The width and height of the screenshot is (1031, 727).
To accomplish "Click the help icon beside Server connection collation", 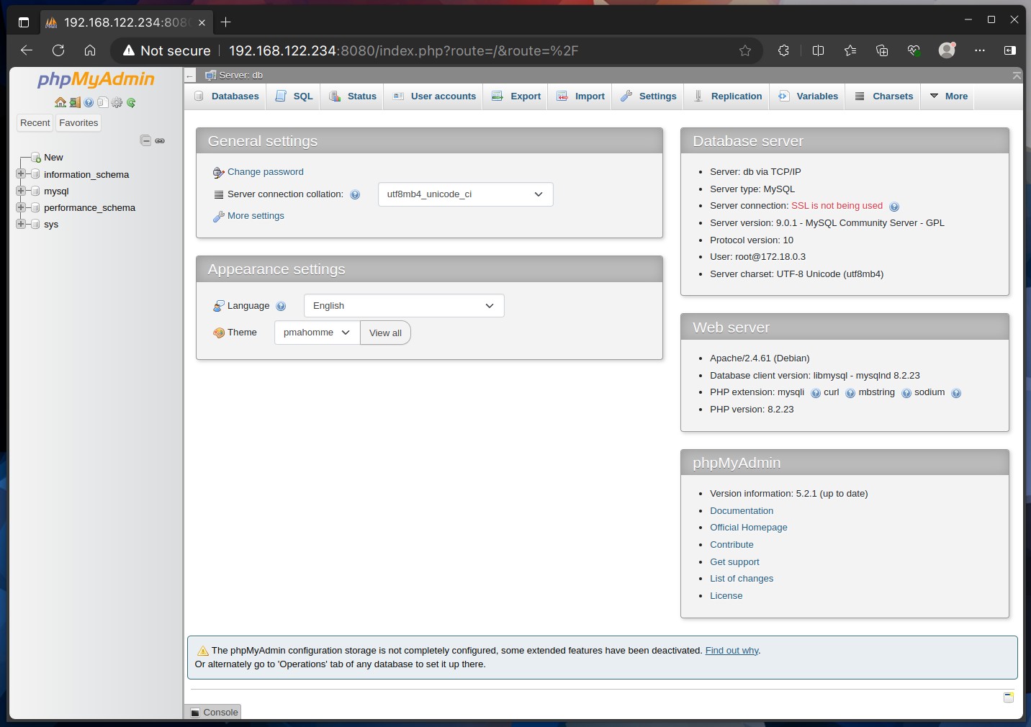I will point(355,194).
